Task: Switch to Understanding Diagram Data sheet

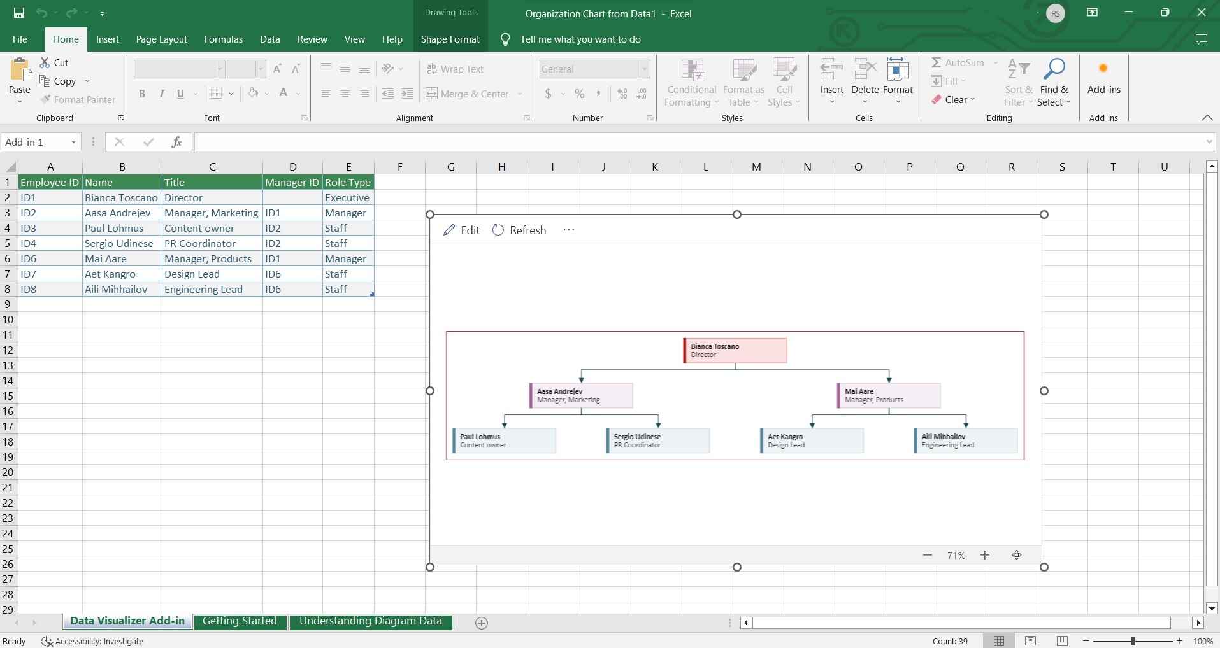Action: coord(371,621)
